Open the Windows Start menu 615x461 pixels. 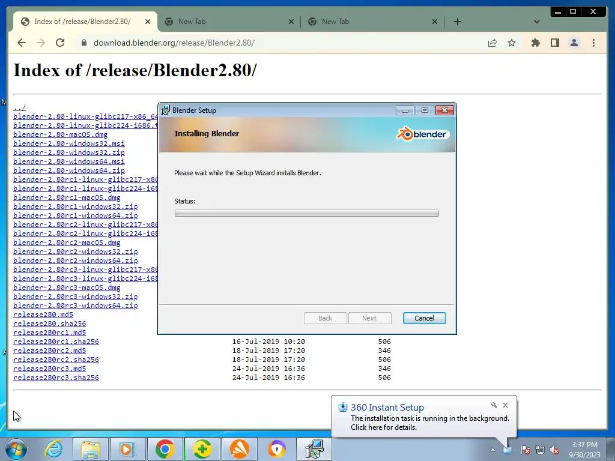(x=16, y=449)
